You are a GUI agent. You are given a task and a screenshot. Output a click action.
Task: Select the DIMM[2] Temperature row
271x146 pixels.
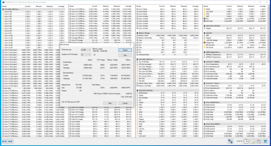(235, 55)
